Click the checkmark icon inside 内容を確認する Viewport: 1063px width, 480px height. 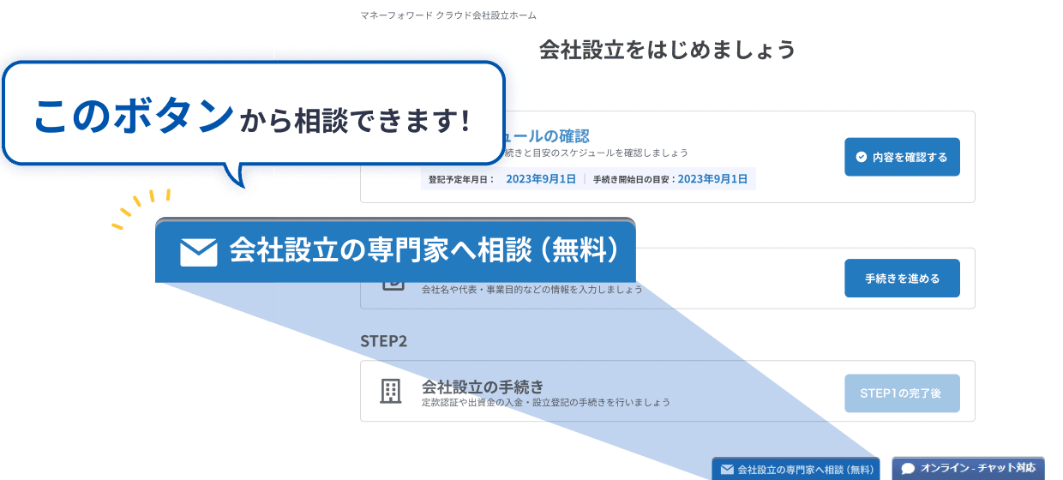861,157
